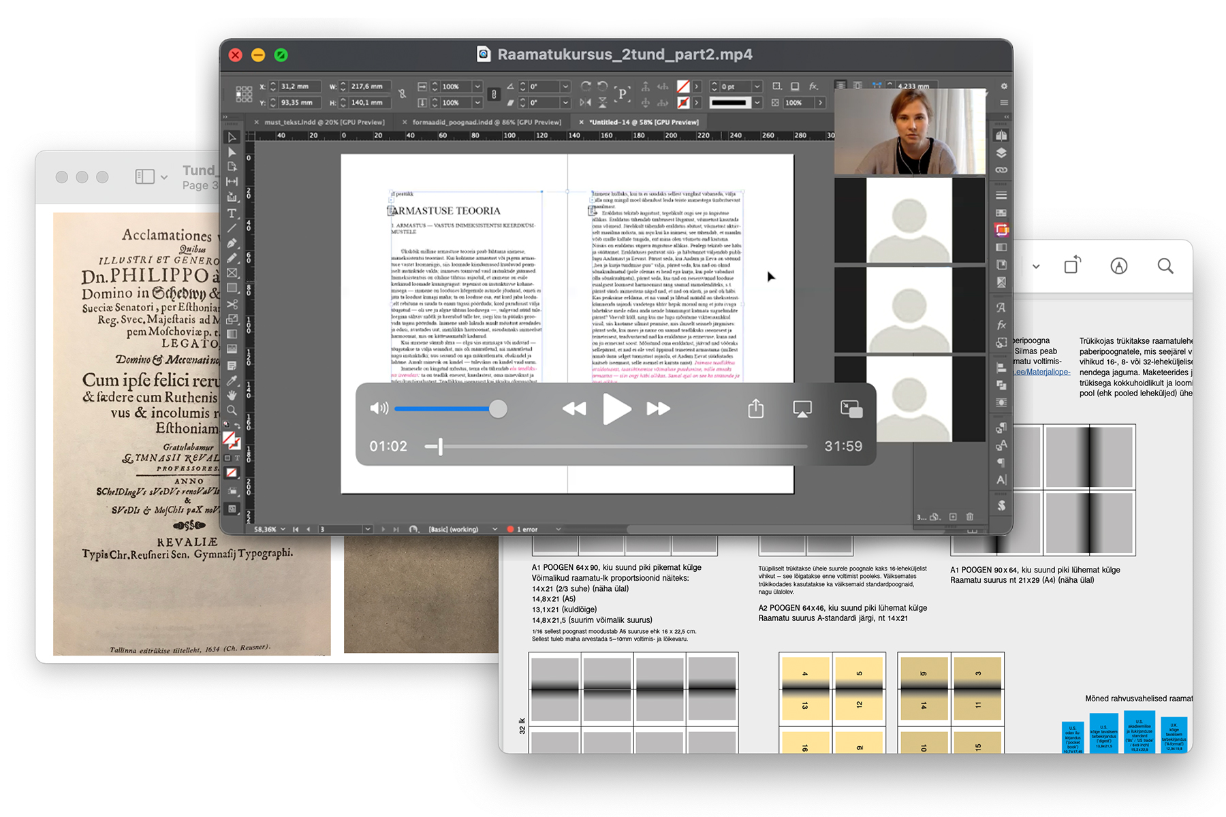The width and height of the screenshot is (1226, 817).
Task: Open AirPlay options in video controls
Action: tap(802, 408)
